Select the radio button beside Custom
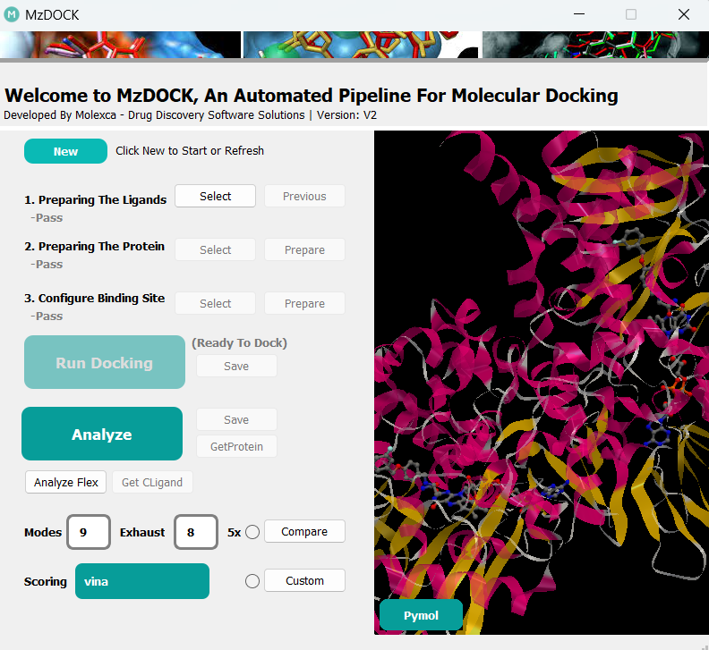The image size is (709, 650). (252, 581)
